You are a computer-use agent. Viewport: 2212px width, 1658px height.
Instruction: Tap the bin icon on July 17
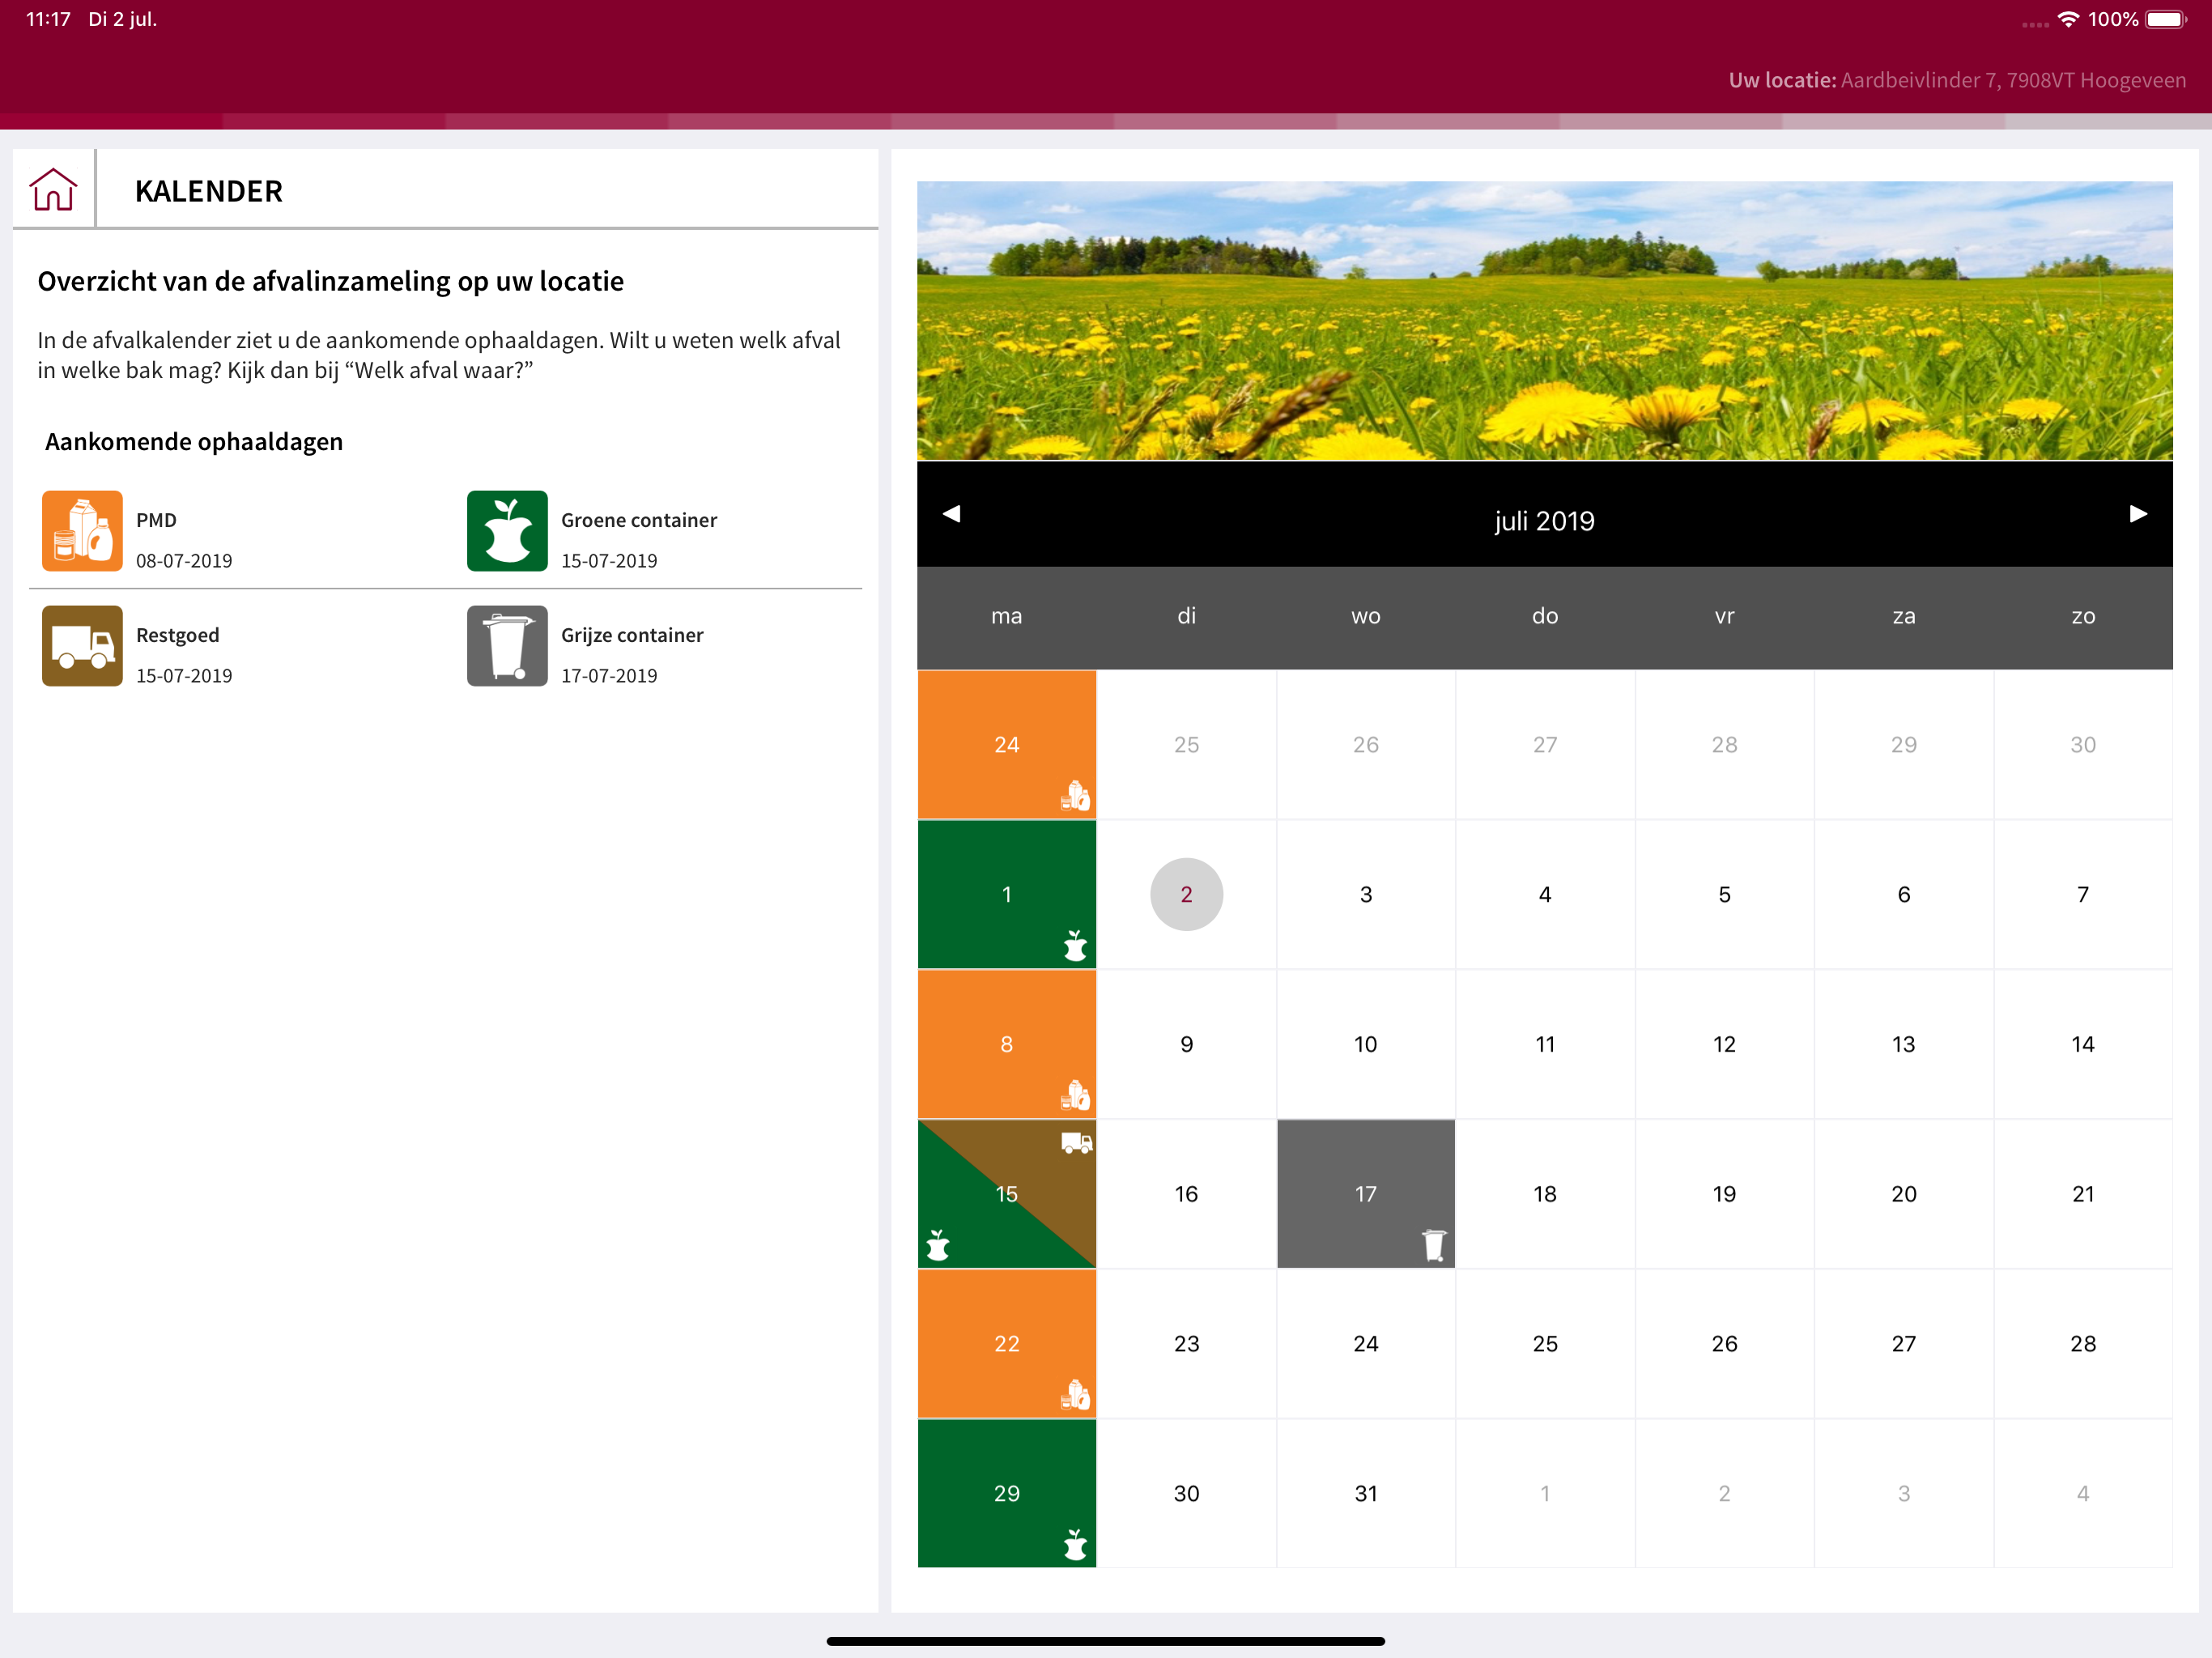point(1434,1245)
